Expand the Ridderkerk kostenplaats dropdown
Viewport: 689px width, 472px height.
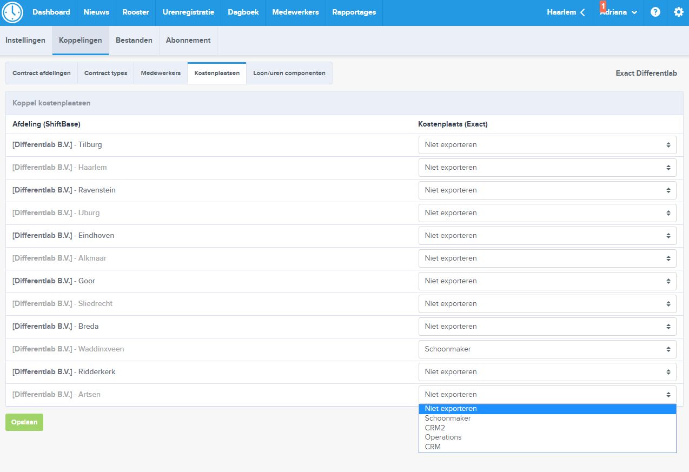coord(547,372)
